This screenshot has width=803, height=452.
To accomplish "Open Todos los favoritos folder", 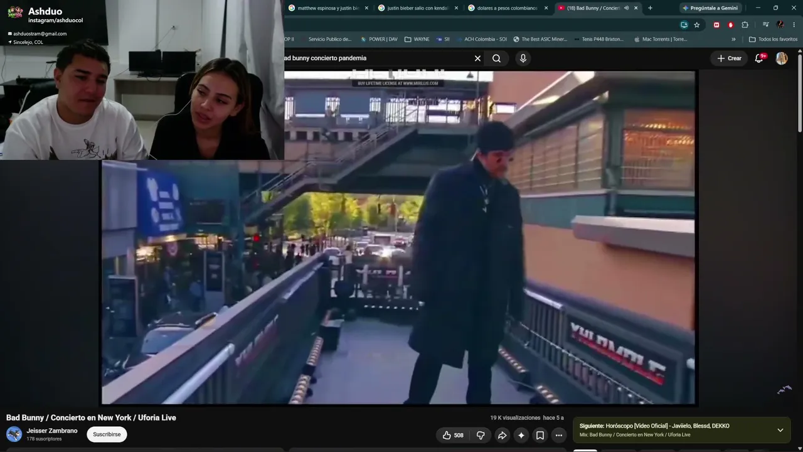I will pos(774,39).
